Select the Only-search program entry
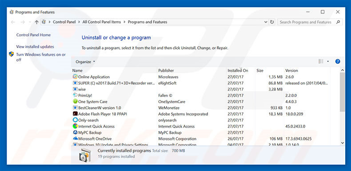The height and width of the screenshot is (171, 351). coord(88,120)
